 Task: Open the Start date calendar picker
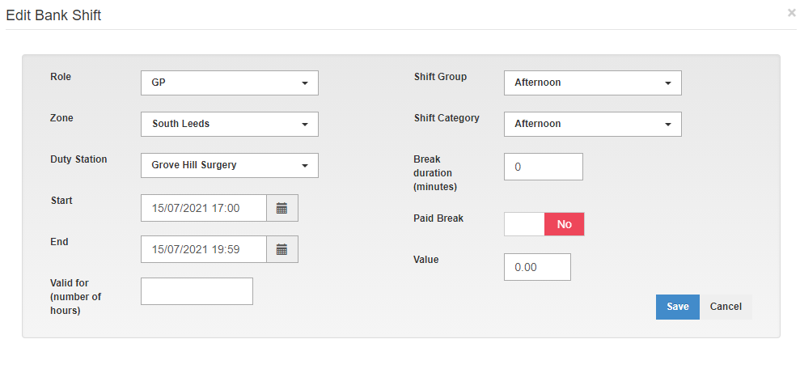click(281, 208)
